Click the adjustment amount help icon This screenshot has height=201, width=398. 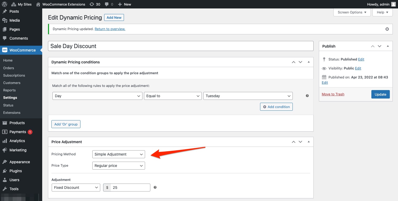coord(155,187)
